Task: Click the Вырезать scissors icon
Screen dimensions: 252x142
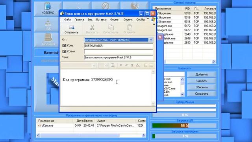Action: pos(92,27)
